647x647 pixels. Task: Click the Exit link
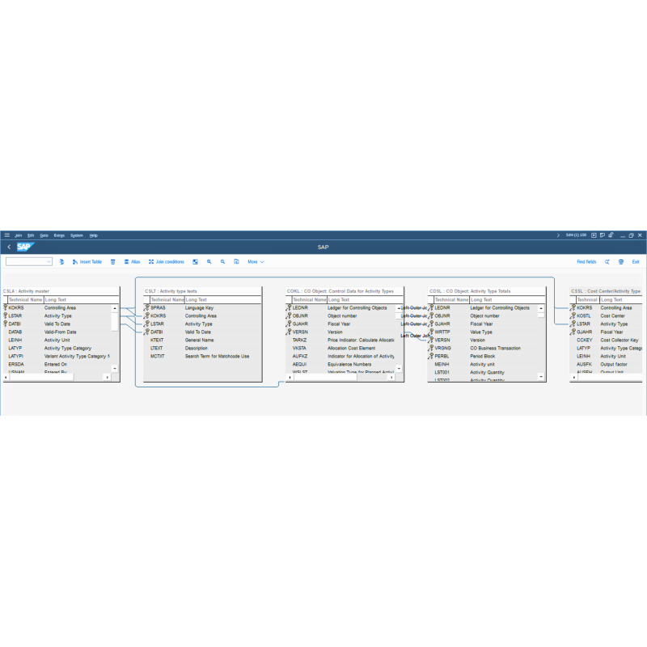point(636,262)
